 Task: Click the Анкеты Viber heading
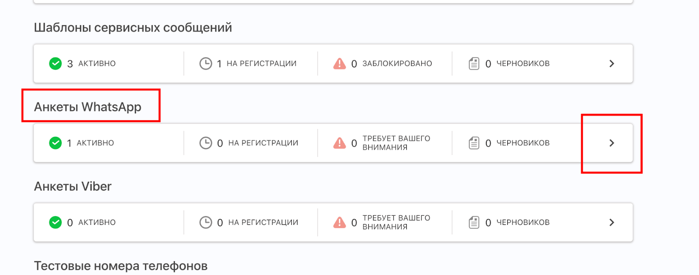[x=73, y=187]
